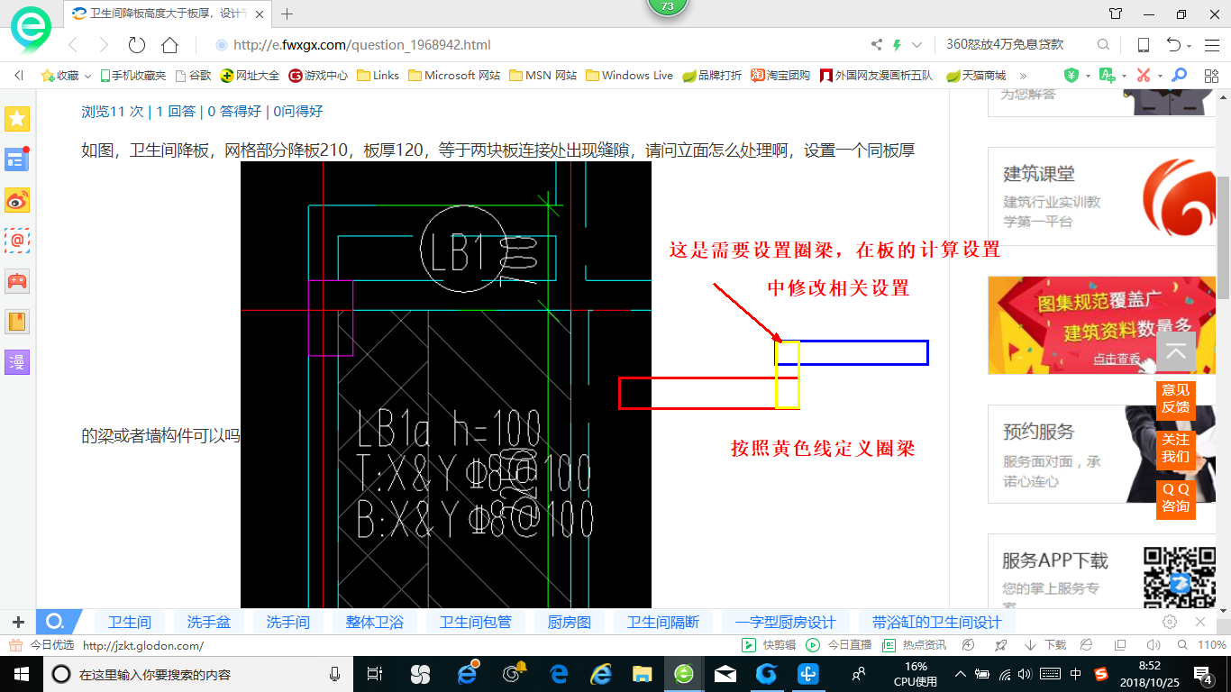This screenshot has height=692, width=1231.
Task: Open 手机收藏夹 bookmark
Action: tap(132, 76)
